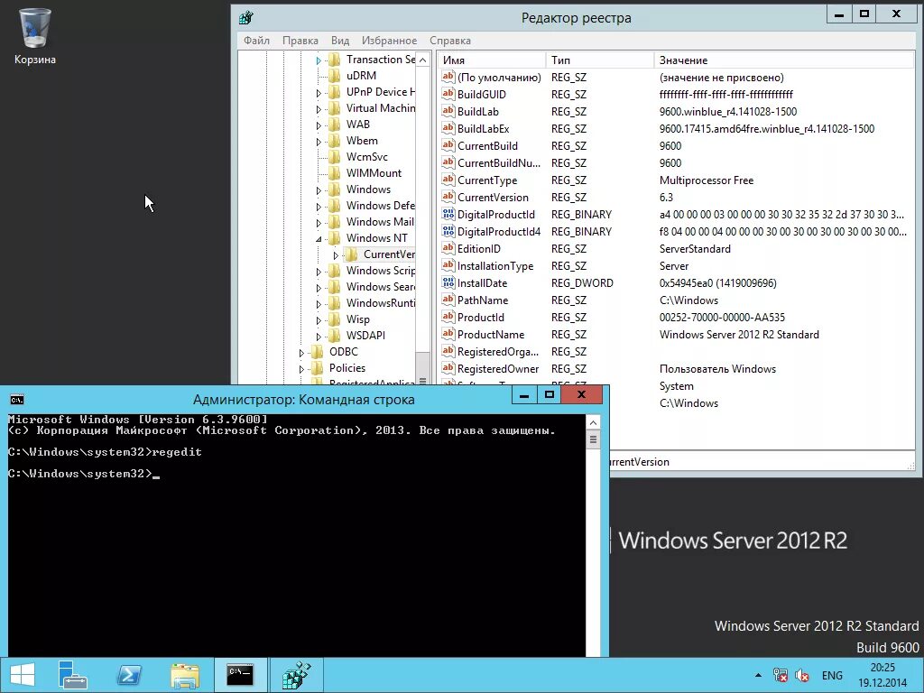This screenshot has height=693, width=924.
Task: Switch keyboard language via the ENG indicator
Action: click(831, 674)
